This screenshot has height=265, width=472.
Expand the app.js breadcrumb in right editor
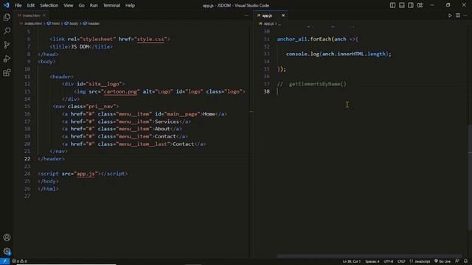(x=267, y=24)
